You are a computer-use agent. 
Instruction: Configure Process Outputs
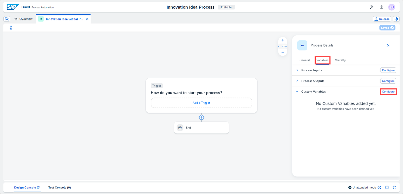388,81
